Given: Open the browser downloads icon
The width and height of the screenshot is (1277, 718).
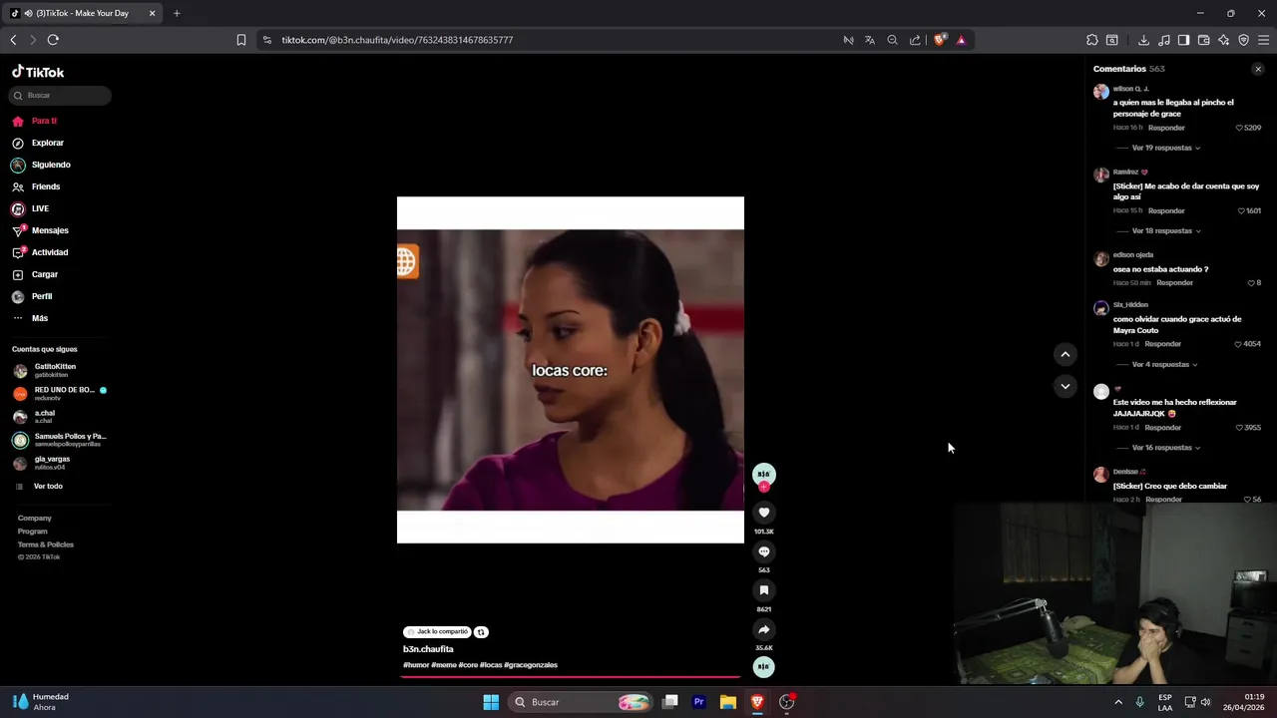Looking at the screenshot, I should 1143,40.
